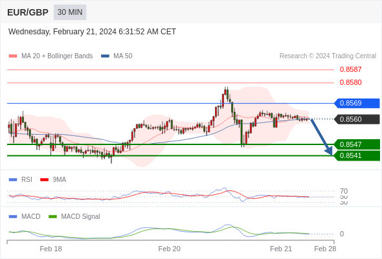Click the blue downward forecast arrow
The image size is (382, 259).
pos(322,137)
